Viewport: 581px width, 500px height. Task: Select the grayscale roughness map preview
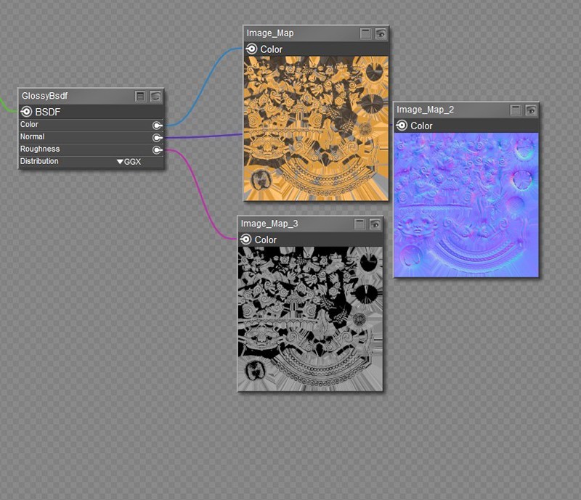point(310,319)
